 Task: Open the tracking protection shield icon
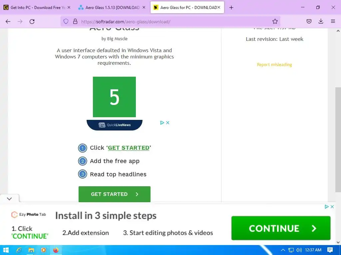66,21
